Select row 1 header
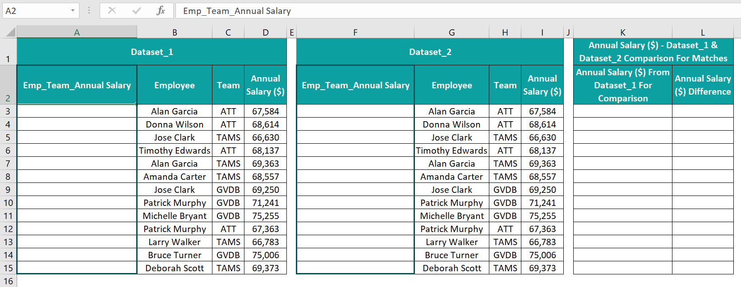 (8, 52)
